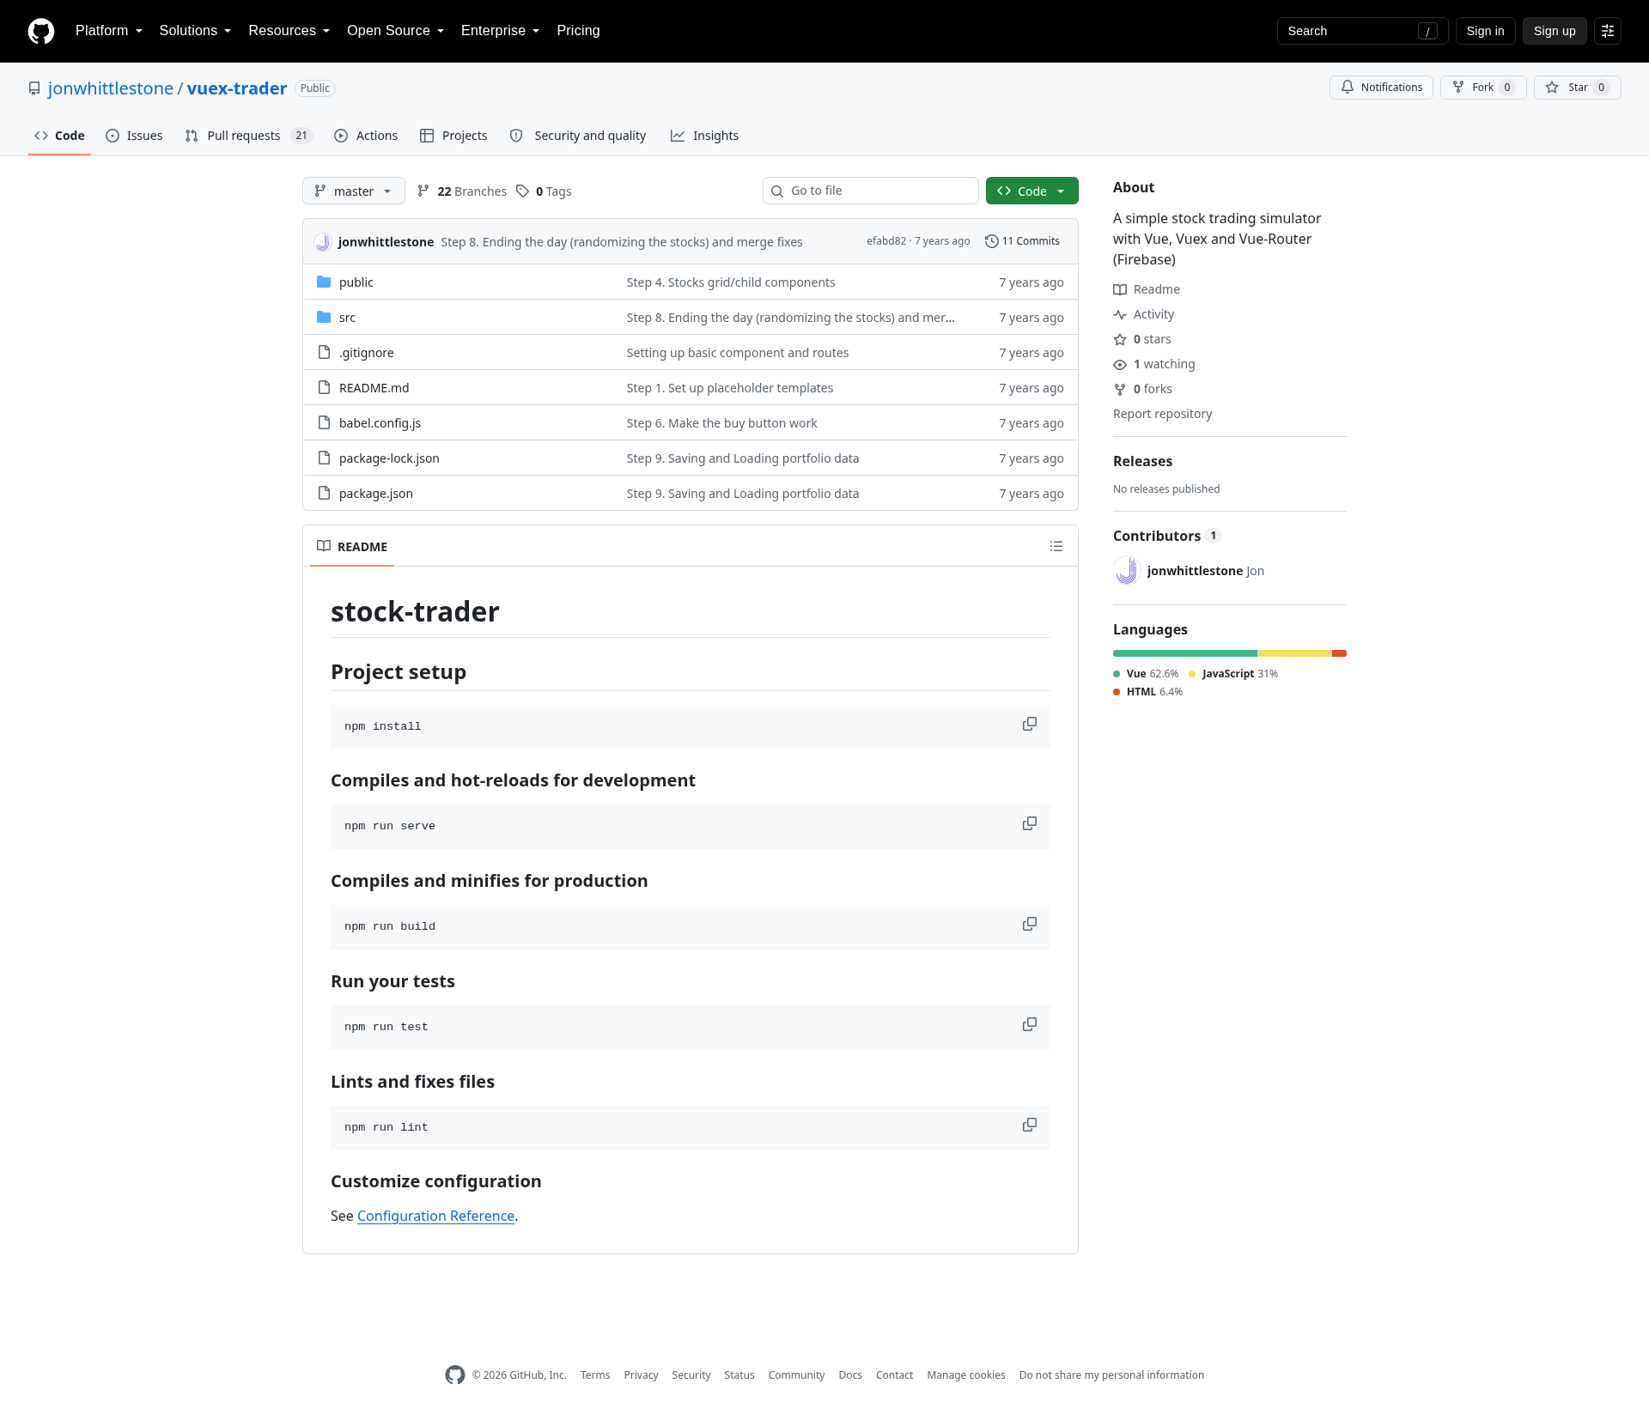This screenshot has height=1420, width=1649.
Task: Open the 11 Commits history
Action: point(1022,241)
